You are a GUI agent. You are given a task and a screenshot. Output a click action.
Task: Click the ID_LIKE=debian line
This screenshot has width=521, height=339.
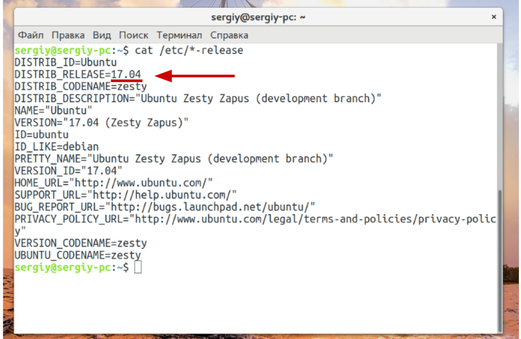57,146
